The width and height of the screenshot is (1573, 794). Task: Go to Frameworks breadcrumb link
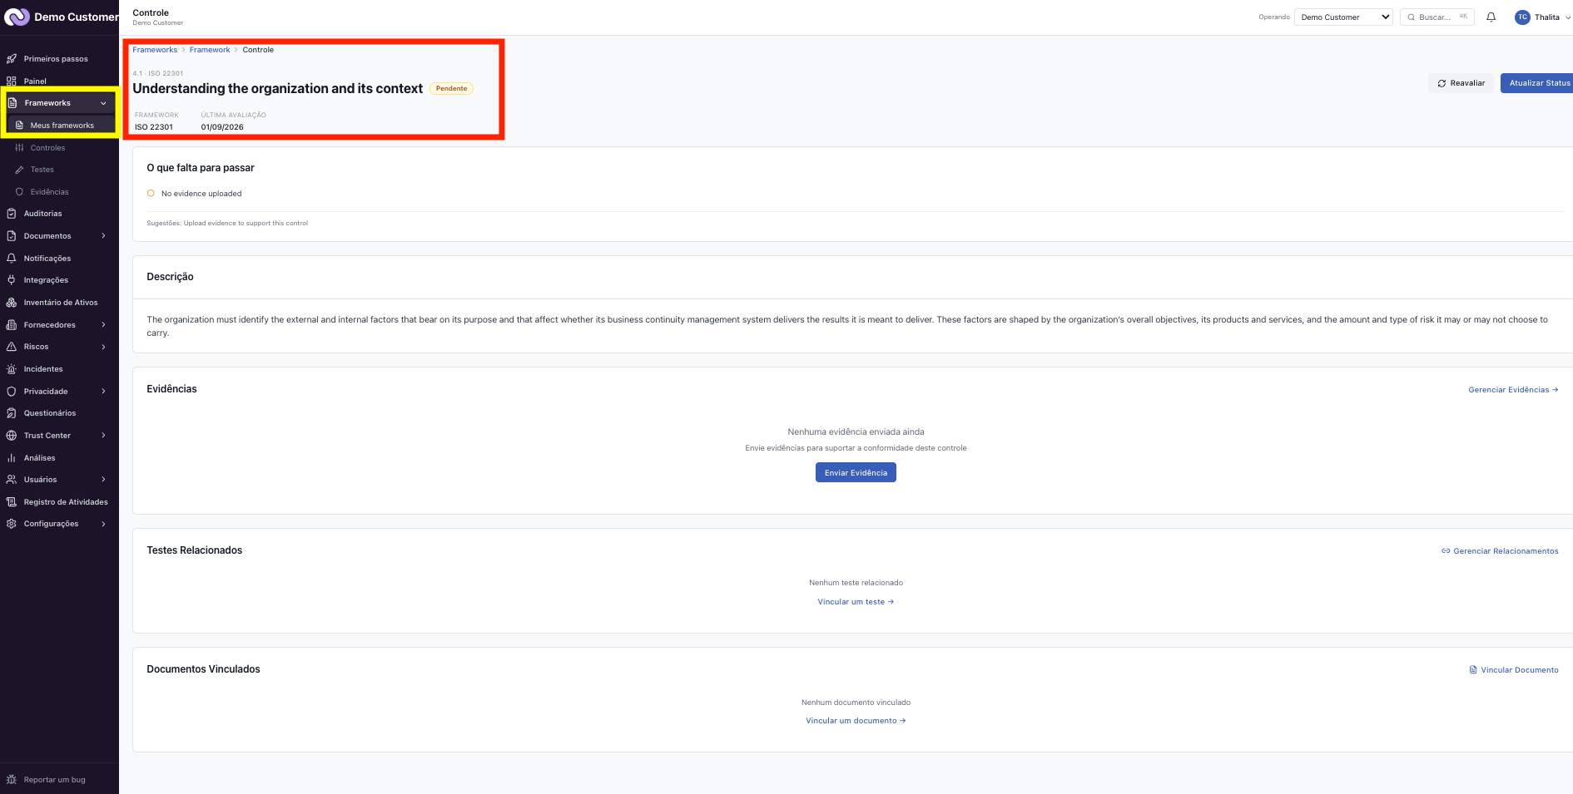click(155, 50)
